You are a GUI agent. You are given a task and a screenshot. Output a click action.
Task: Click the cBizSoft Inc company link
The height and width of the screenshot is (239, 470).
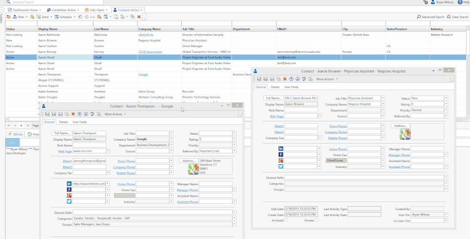pos(146,35)
